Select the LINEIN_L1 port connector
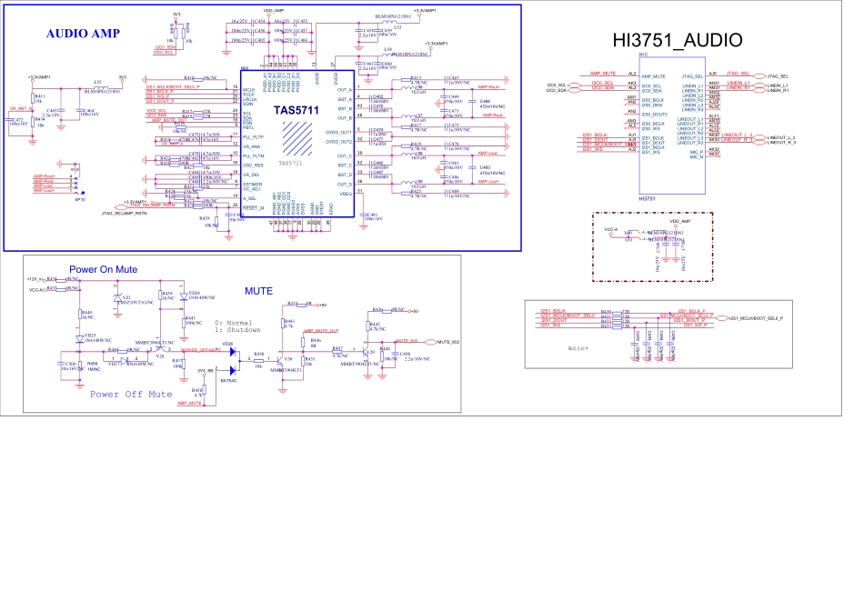864x611 pixels. click(761, 84)
